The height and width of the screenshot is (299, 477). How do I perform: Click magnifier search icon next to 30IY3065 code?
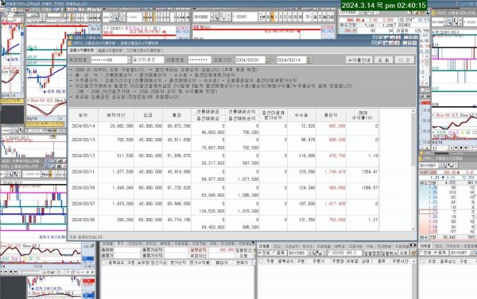point(313,253)
